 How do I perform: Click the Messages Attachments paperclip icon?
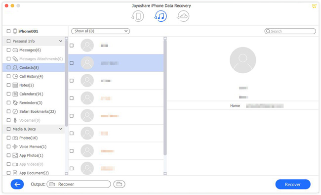(x=15, y=59)
